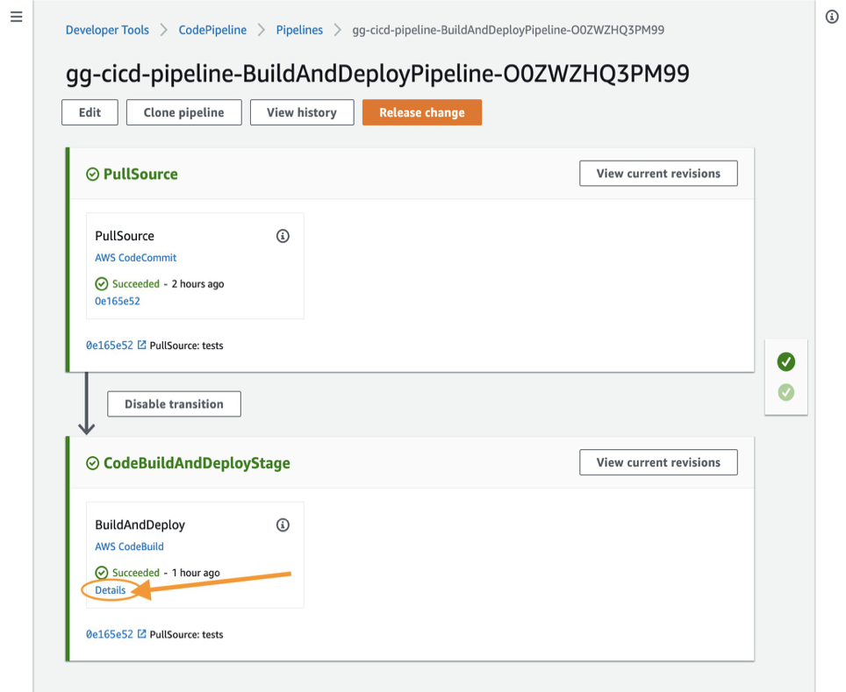846x692 pixels.
Task: Select the PullSource stage heading
Action: click(x=140, y=175)
